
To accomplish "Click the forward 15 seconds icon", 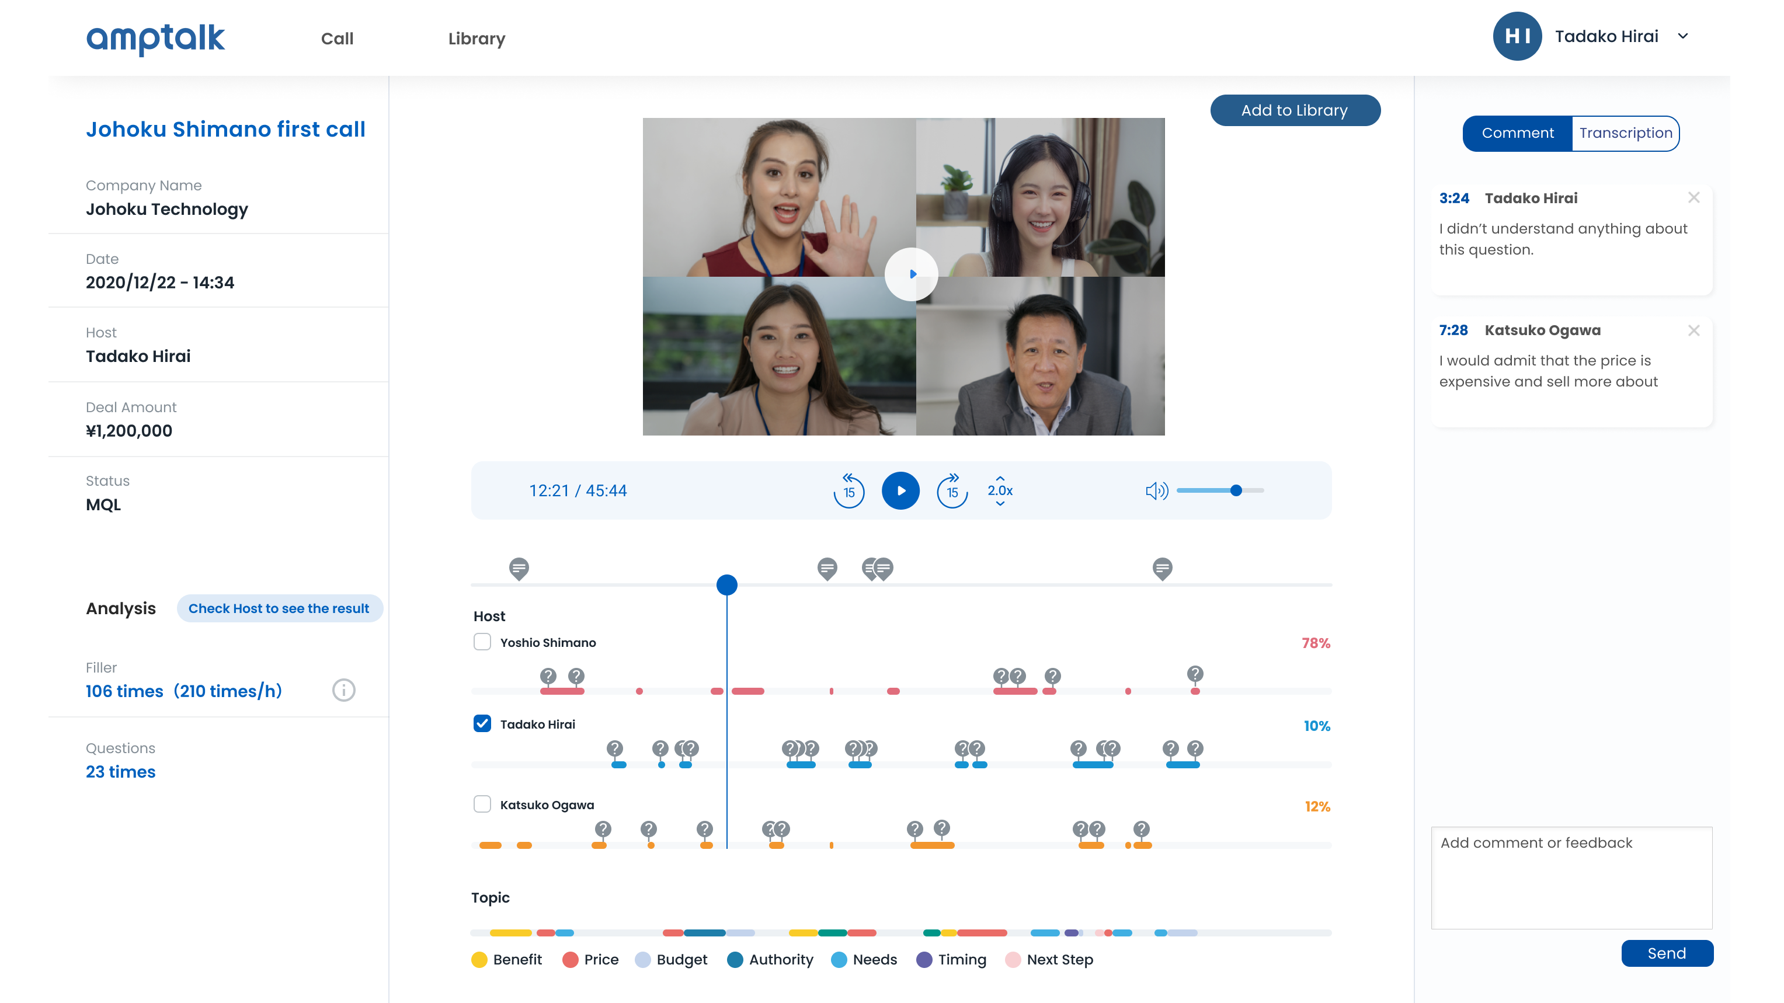I will click(952, 491).
